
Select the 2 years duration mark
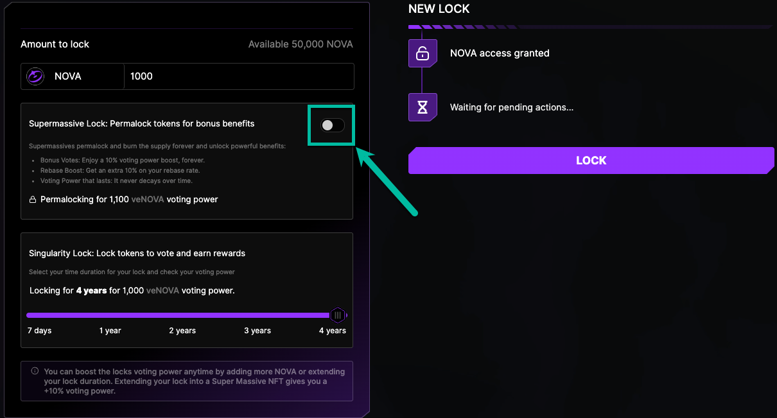(182, 331)
